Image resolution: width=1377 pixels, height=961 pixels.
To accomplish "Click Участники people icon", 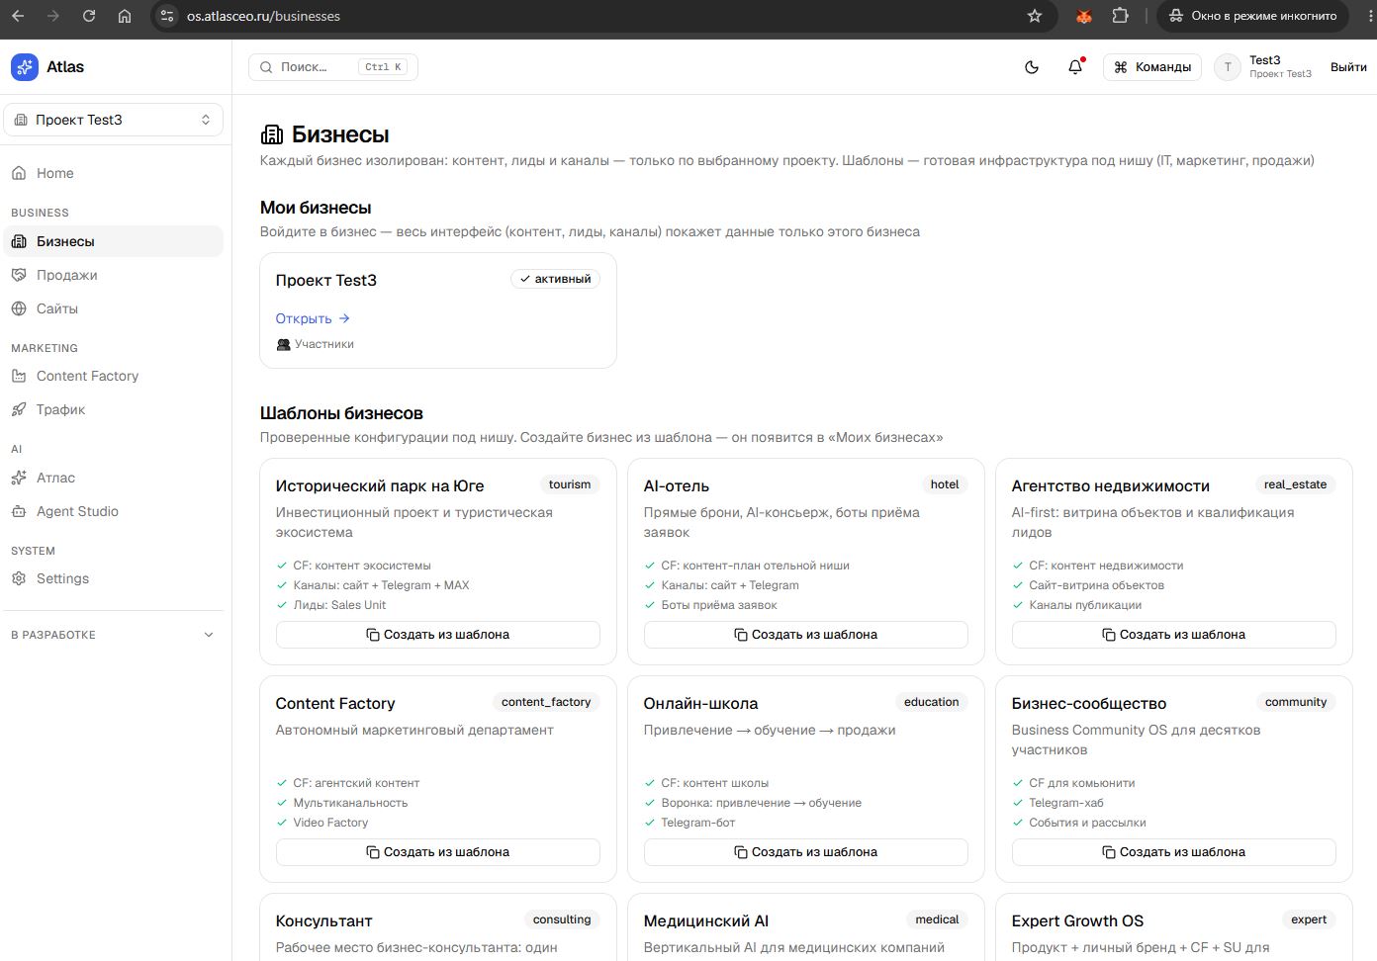I will [284, 344].
